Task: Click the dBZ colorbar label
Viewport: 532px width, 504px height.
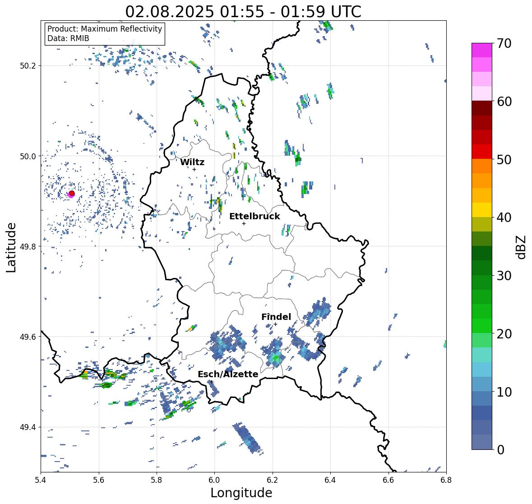Action: 522,247
